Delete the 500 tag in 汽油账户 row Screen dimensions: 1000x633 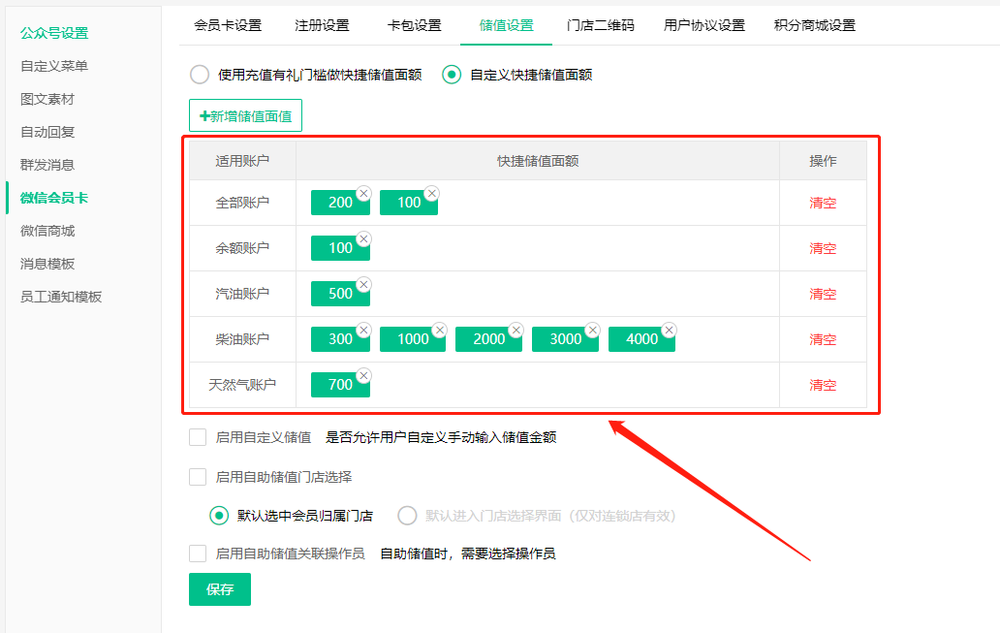tap(363, 285)
